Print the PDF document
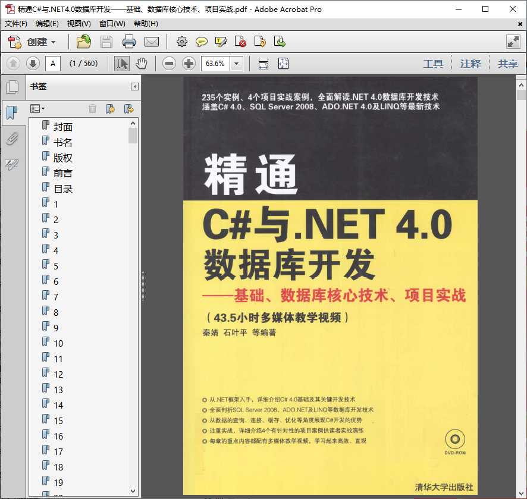This screenshot has width=527, height=499. coord(129,42)
